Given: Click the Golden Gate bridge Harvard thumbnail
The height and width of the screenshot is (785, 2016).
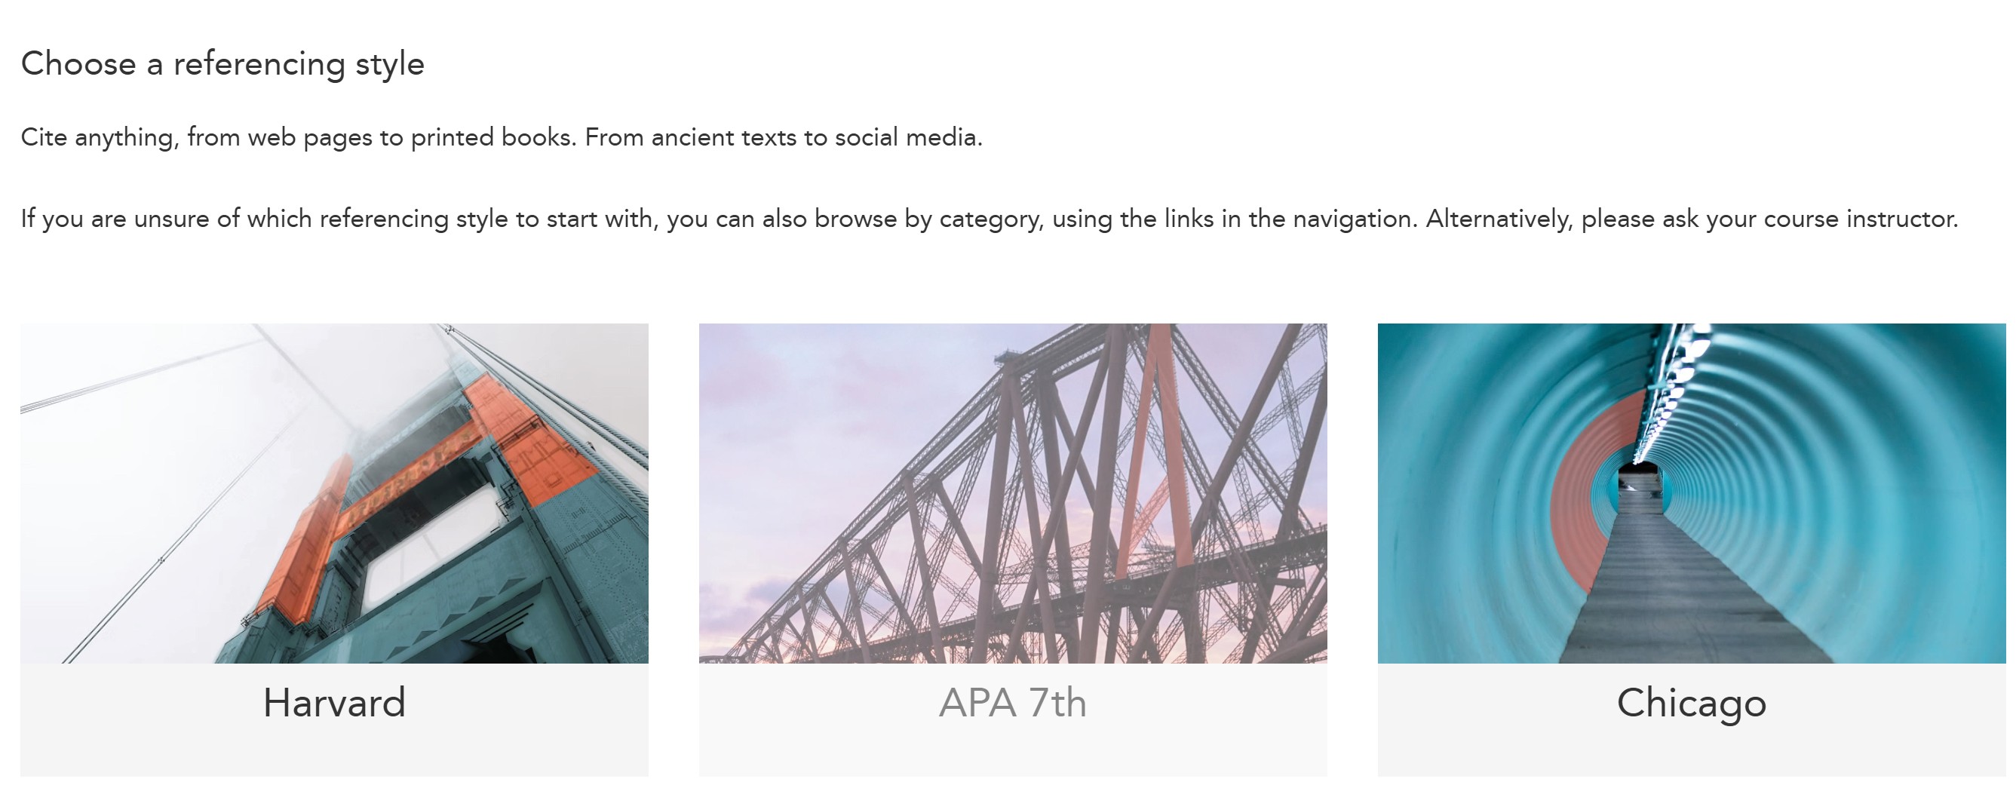Looking at the screenshot, I should click(x=334, y=493).
